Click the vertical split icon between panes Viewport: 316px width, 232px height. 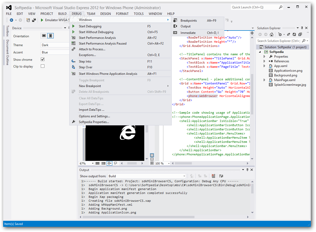[152, 155]
